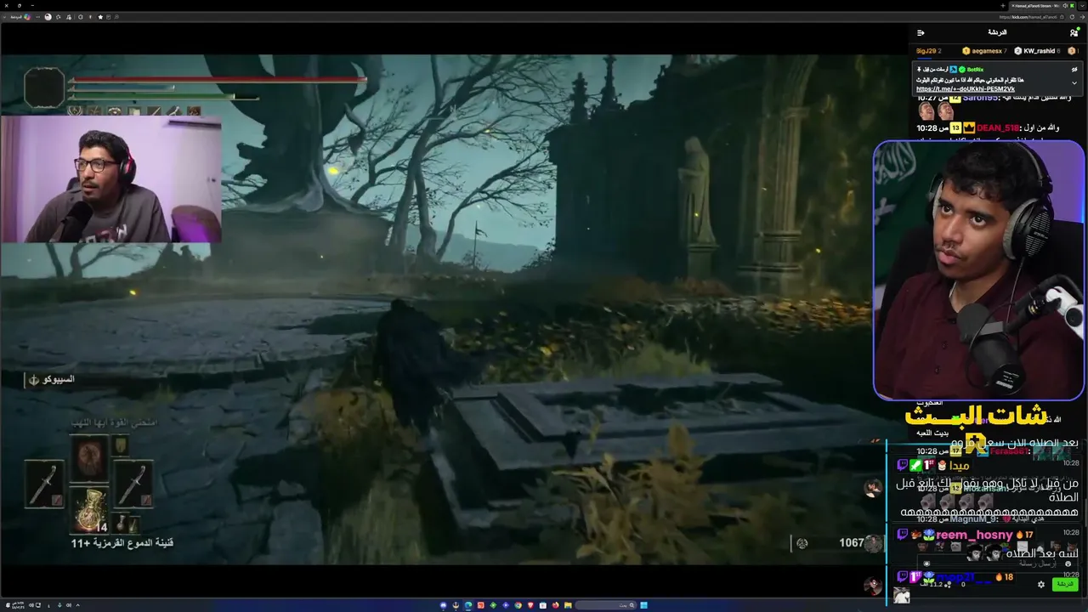
Task: Select BigJ29 in the chat leaderboard
Action: [928, 51]
